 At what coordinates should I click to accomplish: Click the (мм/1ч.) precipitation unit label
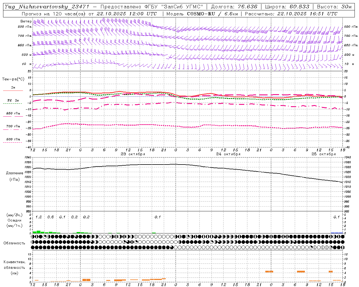pos(15,226)
